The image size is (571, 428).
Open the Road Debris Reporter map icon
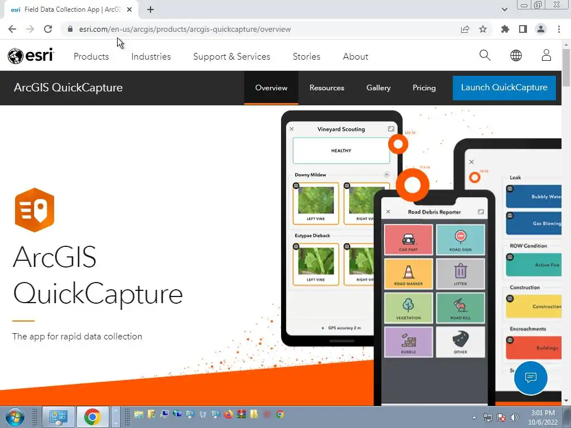pos(481,212)
